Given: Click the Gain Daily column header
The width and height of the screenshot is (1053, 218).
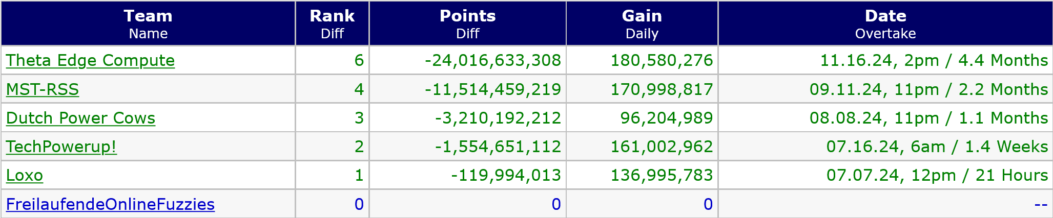Looking at the screenshot, I should [x=642, y=23].
